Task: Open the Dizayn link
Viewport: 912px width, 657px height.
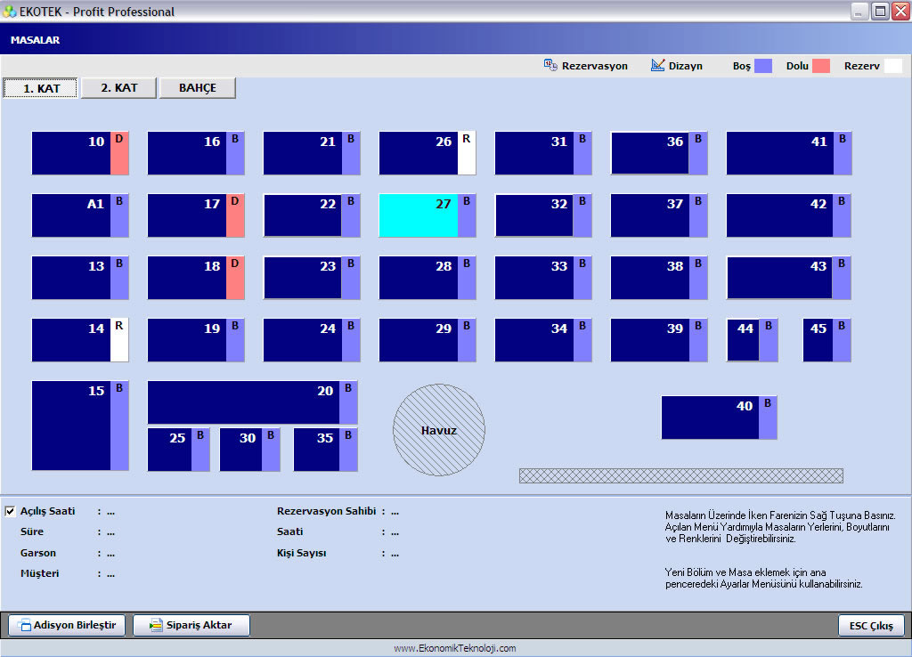Action: [x=685, y=66]
